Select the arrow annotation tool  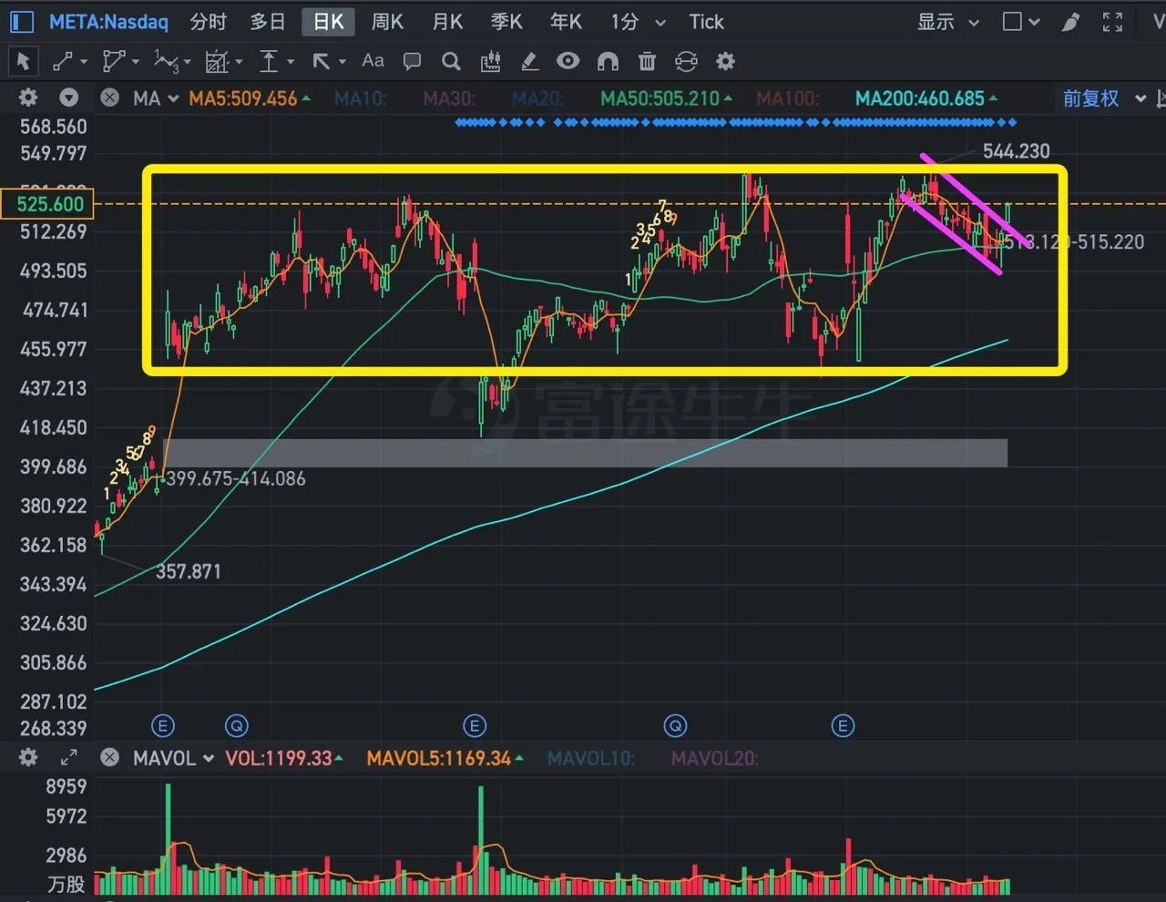pos(322,61)
